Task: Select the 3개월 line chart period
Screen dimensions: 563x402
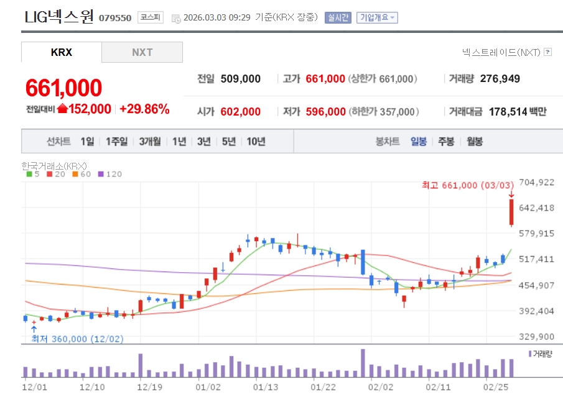Action: [150, 142]
